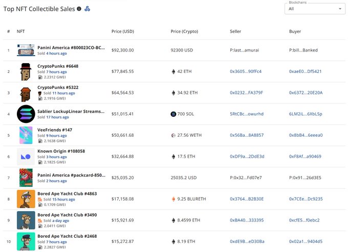348x252 pixels.
Task: Open seller address 0x3764...B2B30E
Action: click(x=247, y=199)
